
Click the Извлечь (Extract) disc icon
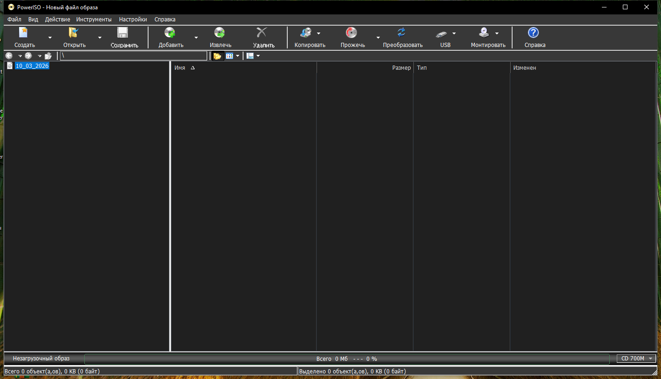pos(220,33)
